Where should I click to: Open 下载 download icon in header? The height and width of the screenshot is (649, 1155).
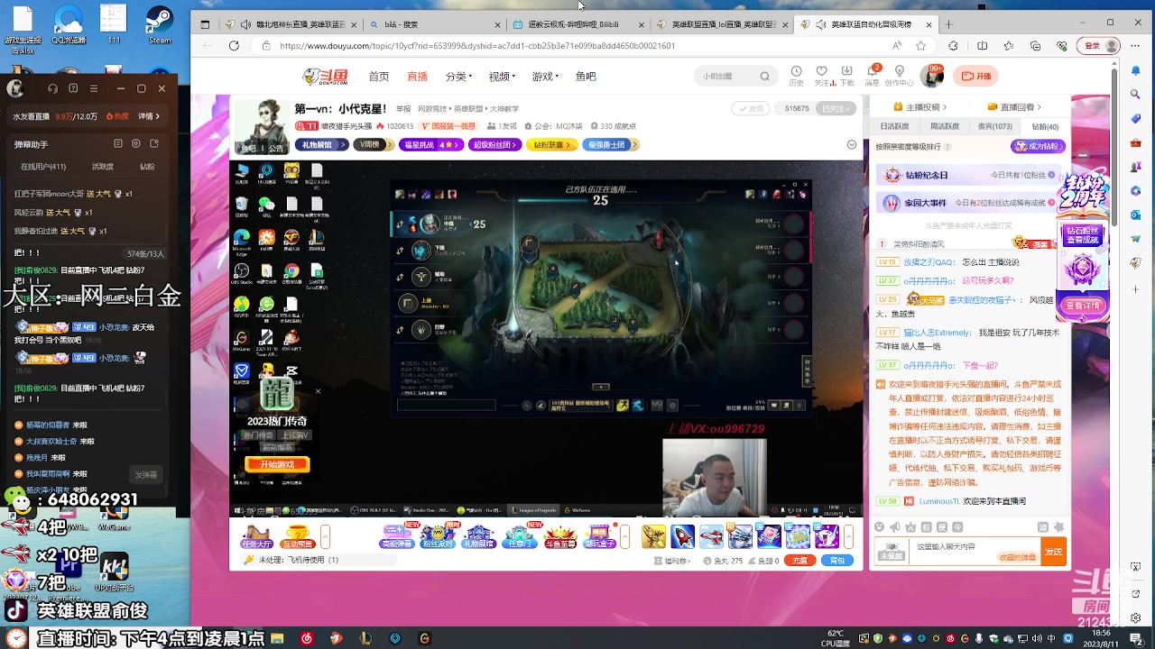coord(846,75)
